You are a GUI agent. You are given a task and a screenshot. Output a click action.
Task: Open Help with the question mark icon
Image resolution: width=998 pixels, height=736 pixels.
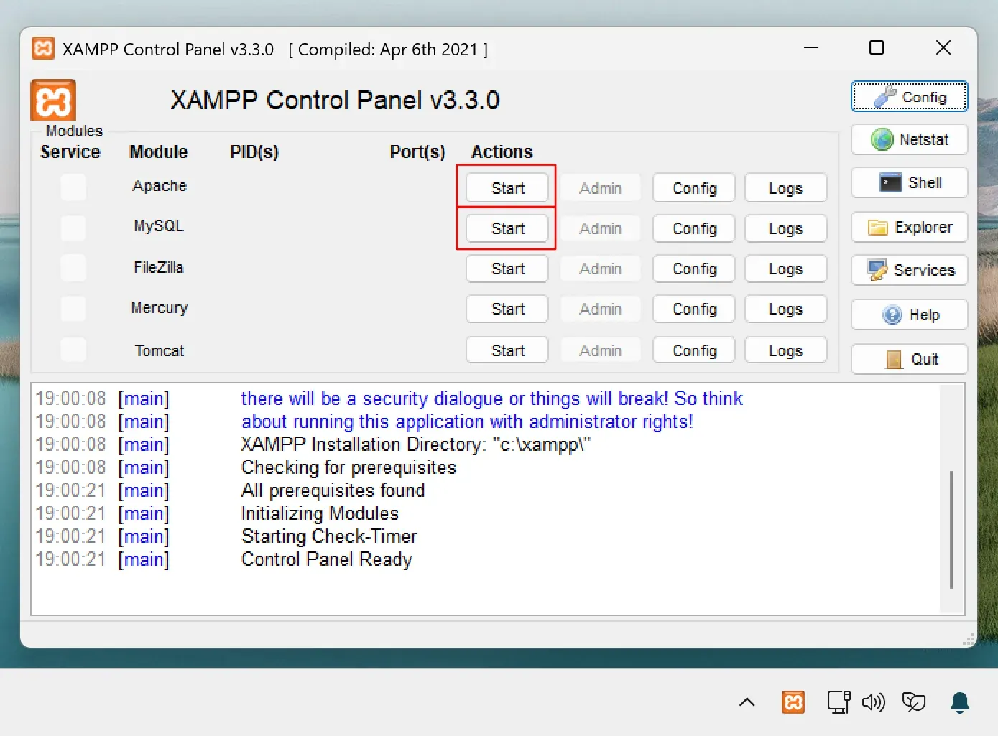(x=909, y=315)
